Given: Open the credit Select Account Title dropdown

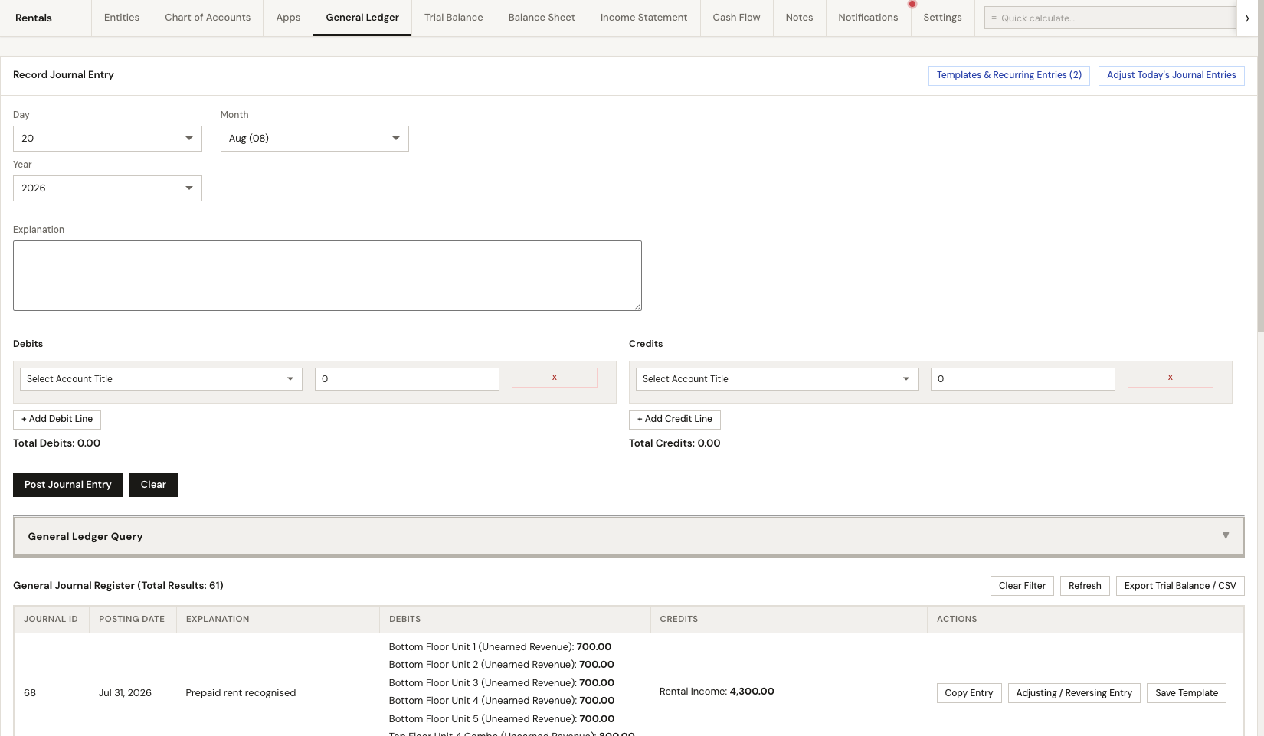Looking at the screenshot, I should coord(777,379).
